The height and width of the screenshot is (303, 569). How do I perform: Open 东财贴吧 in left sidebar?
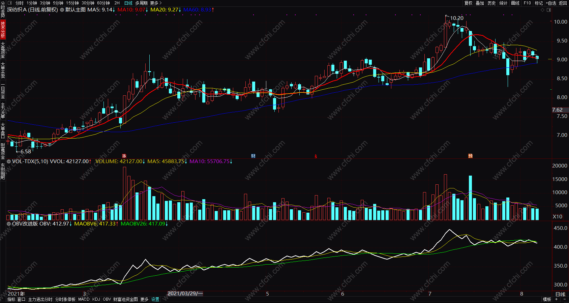[x=3, y=172]
